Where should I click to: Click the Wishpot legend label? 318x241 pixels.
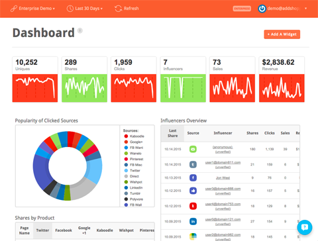(136, 182)
